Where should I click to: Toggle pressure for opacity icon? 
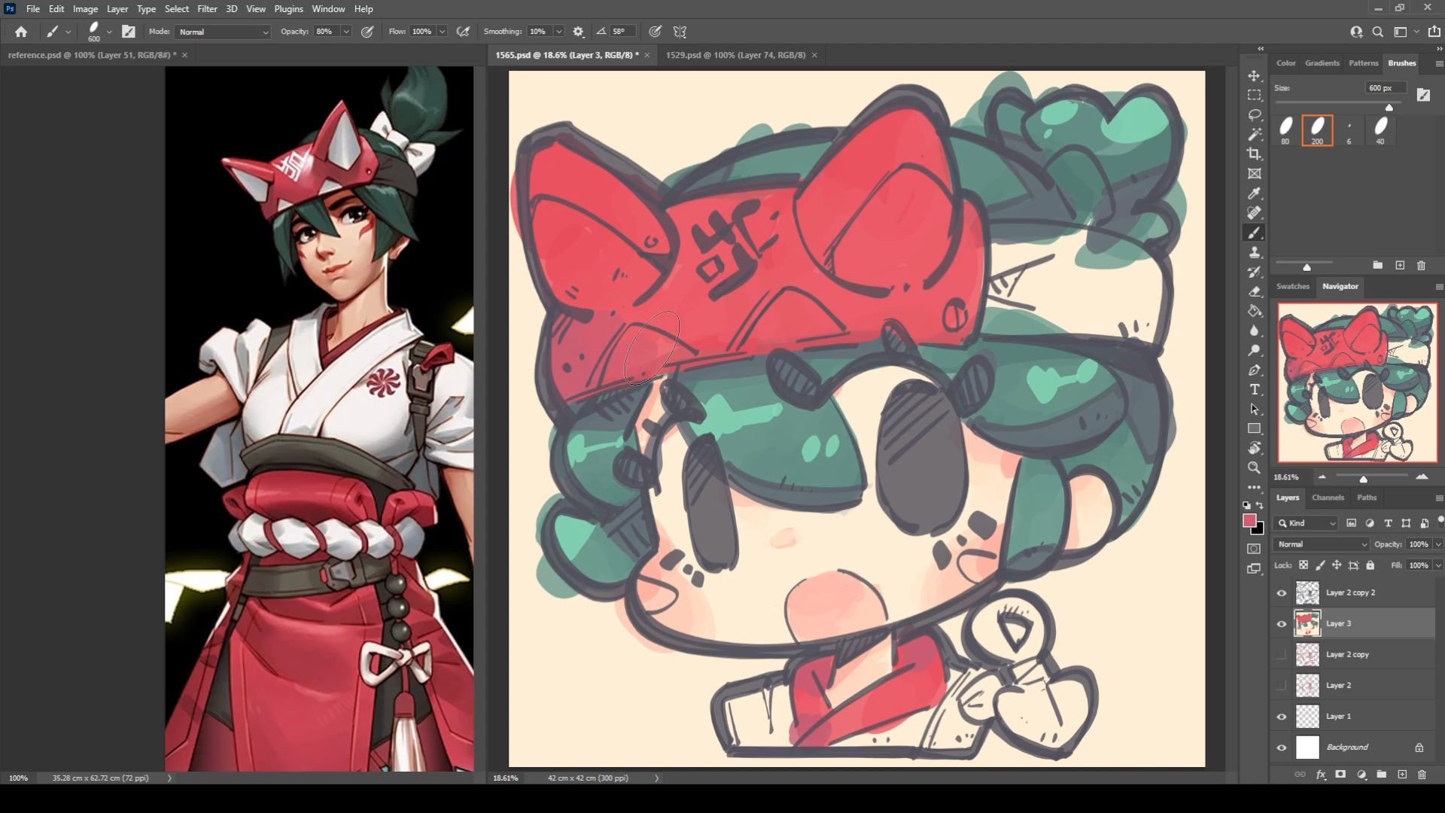367,32
